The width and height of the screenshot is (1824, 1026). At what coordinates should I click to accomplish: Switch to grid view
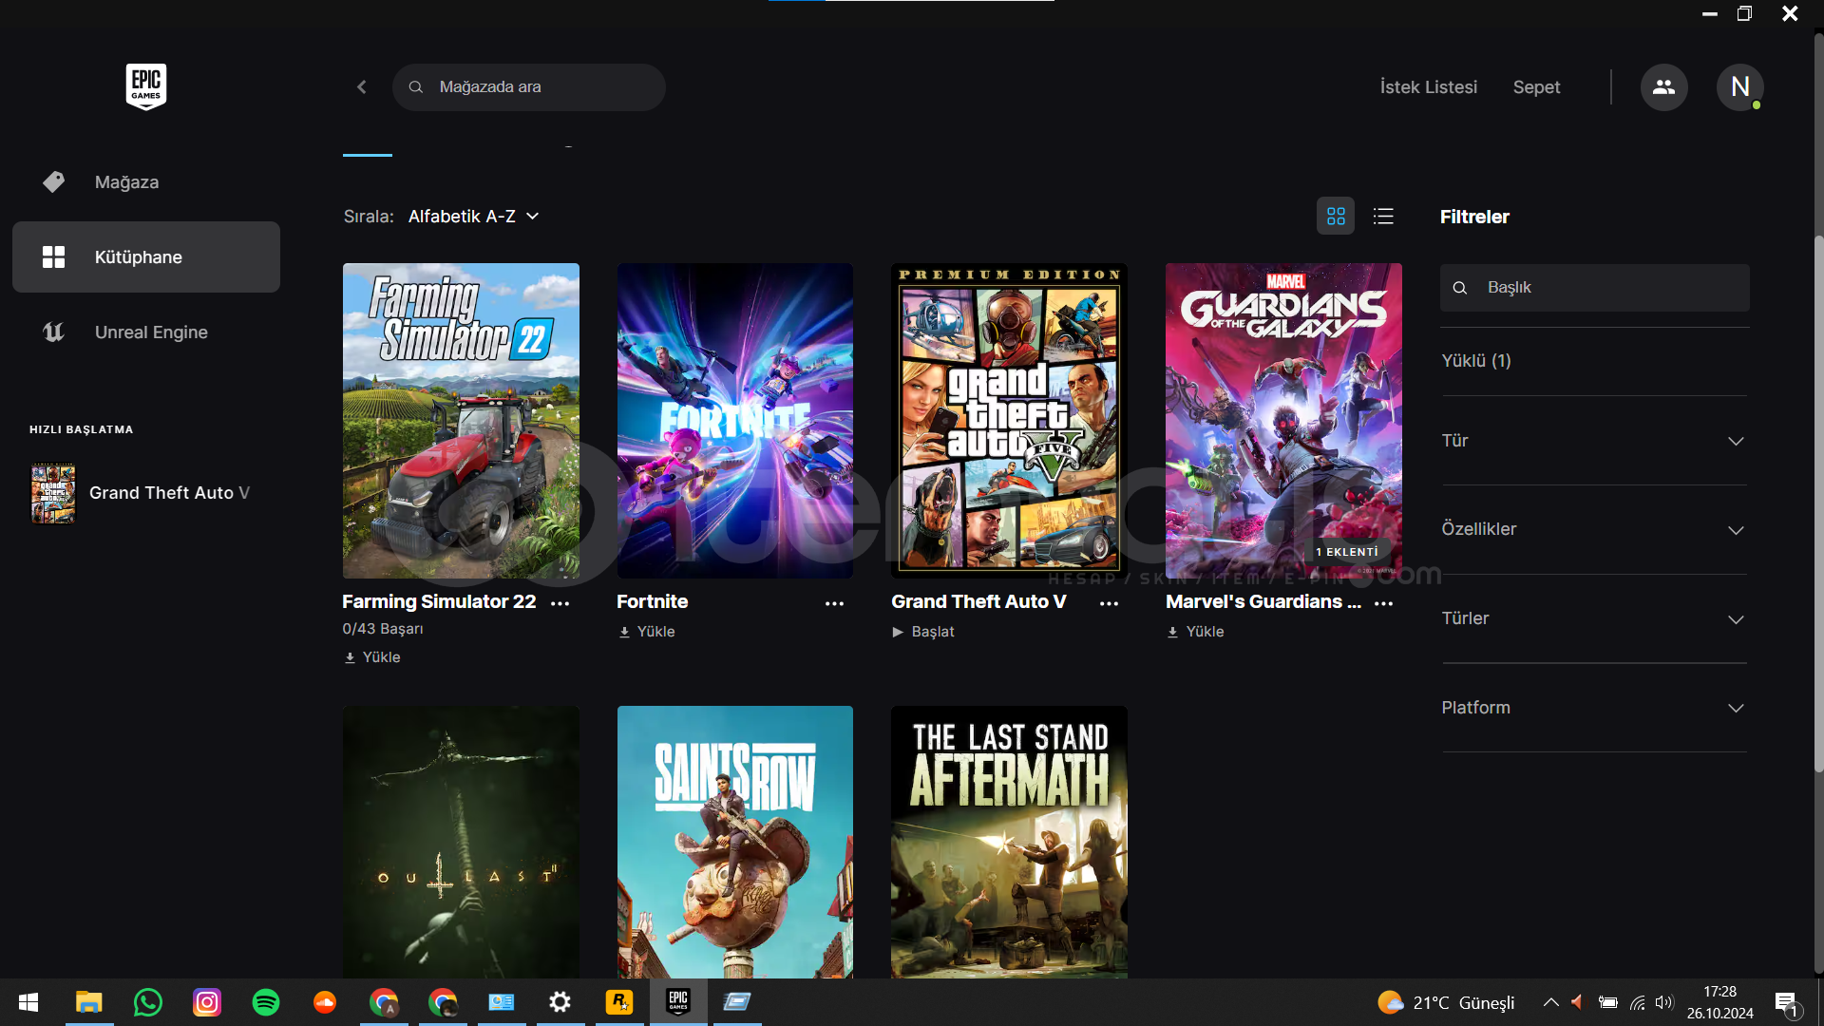[1336, 216]
